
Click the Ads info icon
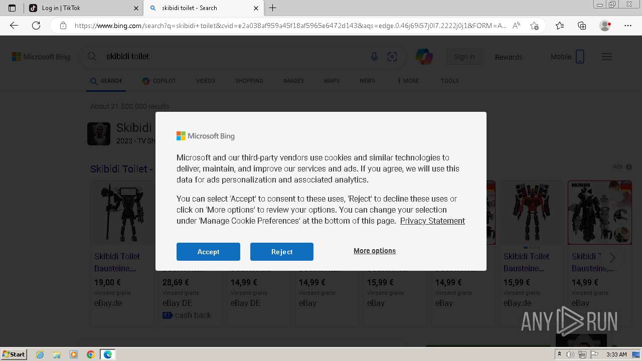(629, 167)
